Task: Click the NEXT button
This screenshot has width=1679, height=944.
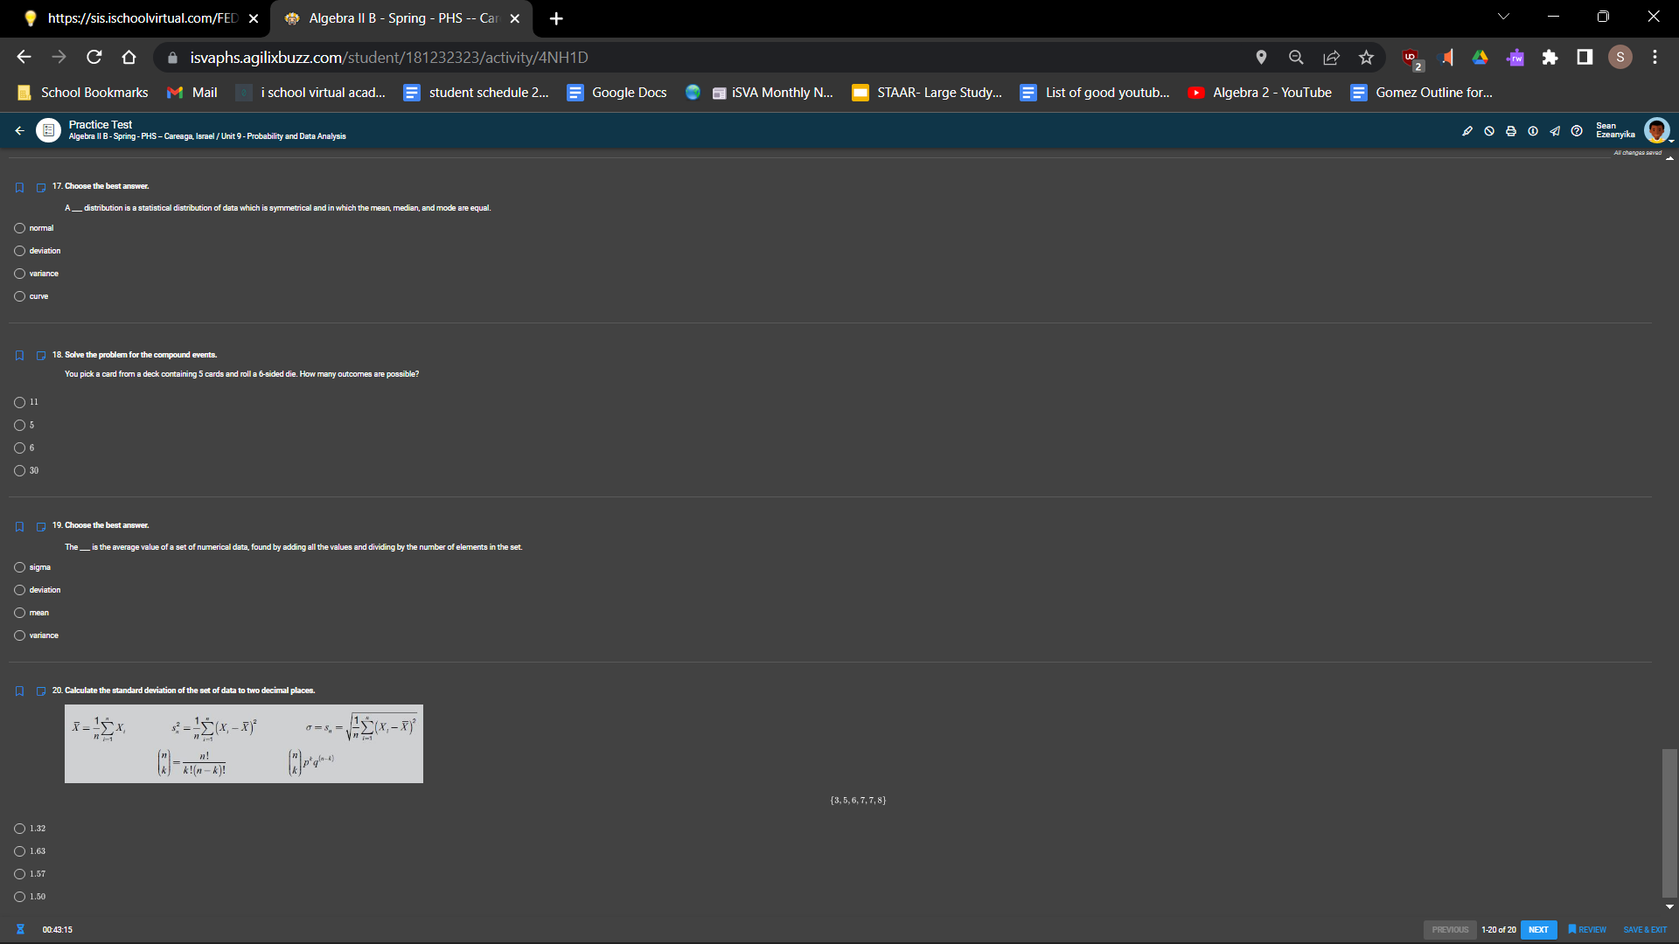Action: 1538,930
